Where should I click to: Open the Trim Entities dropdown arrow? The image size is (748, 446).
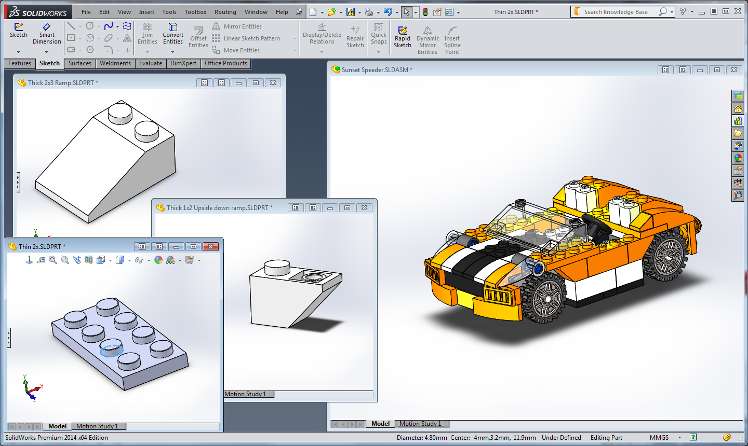(x=147, y=52)
